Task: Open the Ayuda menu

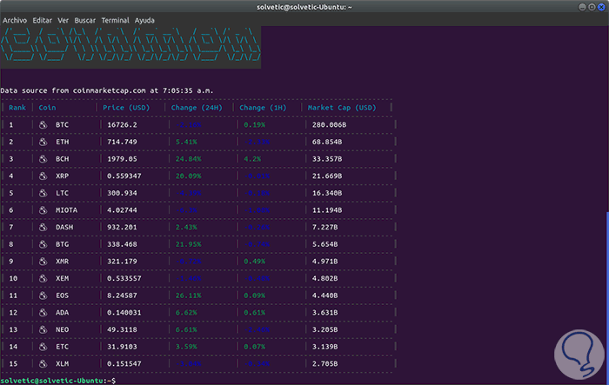Action: (144, 20)
